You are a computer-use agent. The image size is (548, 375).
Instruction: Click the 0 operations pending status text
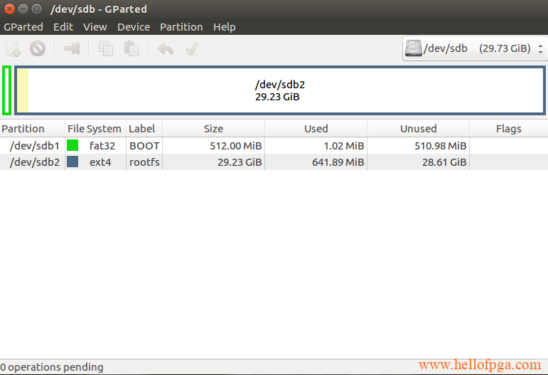[52, 367]
